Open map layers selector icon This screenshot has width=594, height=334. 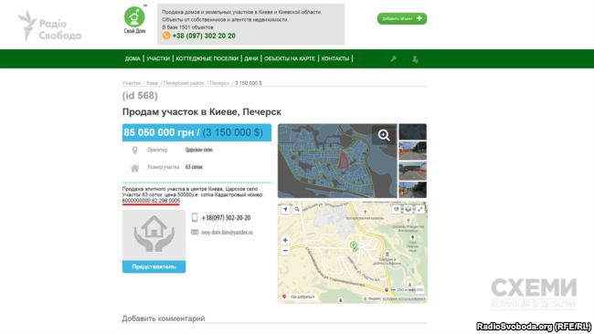[x=408, y=209]
